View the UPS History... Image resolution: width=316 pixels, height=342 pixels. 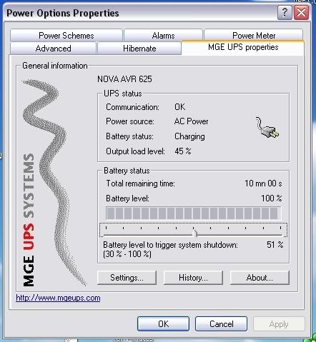(193, 278)
